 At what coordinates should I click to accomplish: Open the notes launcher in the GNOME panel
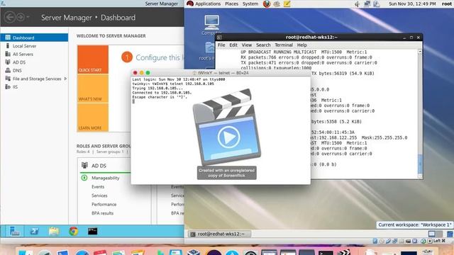pos(287,4)
